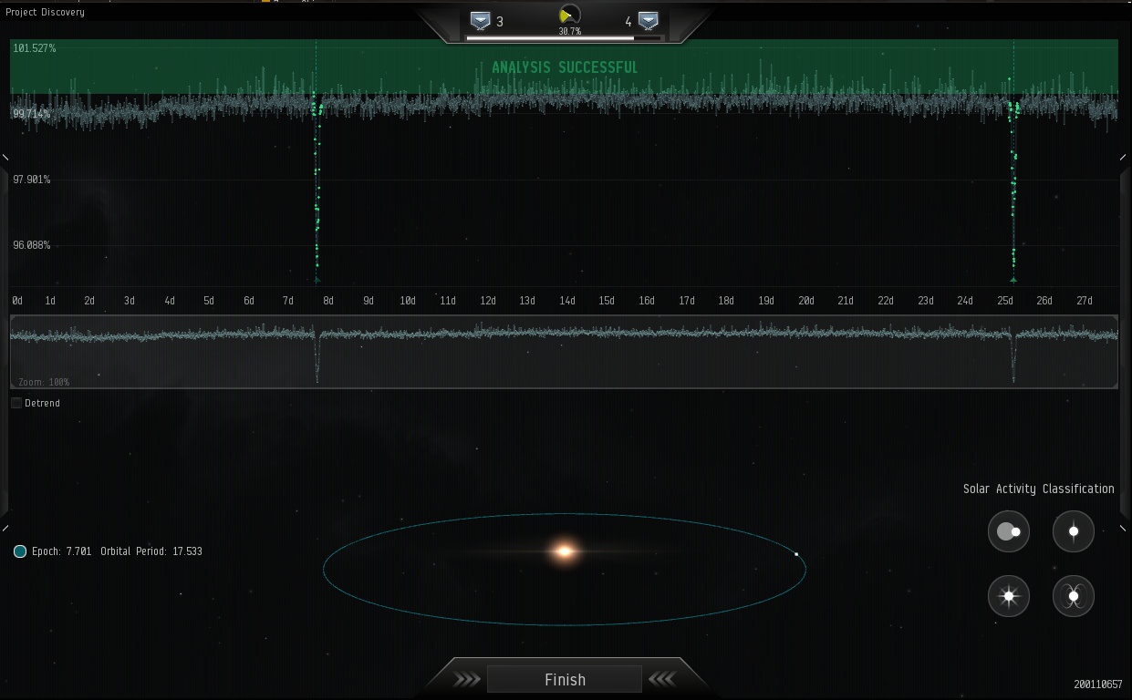The image size is (1132, 700).
Task: Click the Project Discovery window title
Action: (x=46, y=12)
